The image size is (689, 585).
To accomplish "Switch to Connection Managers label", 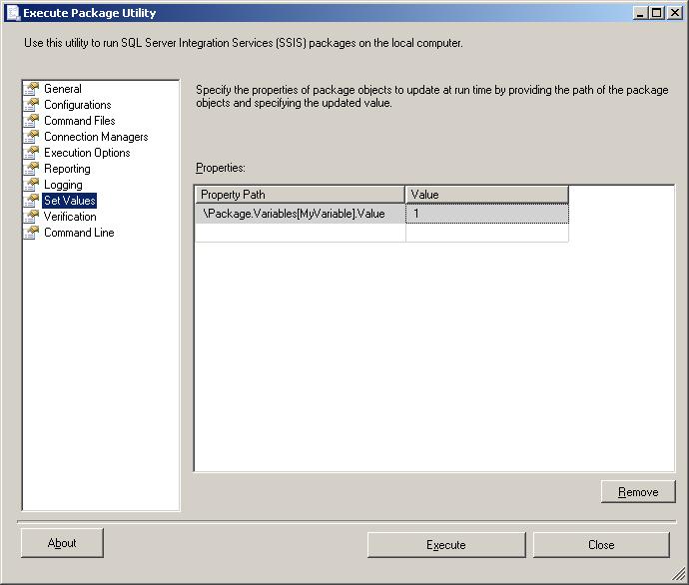I will click(96, 137).
